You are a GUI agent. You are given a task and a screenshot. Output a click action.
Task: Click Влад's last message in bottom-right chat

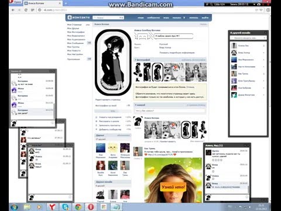pyautogui.click(x=227, y=185)
